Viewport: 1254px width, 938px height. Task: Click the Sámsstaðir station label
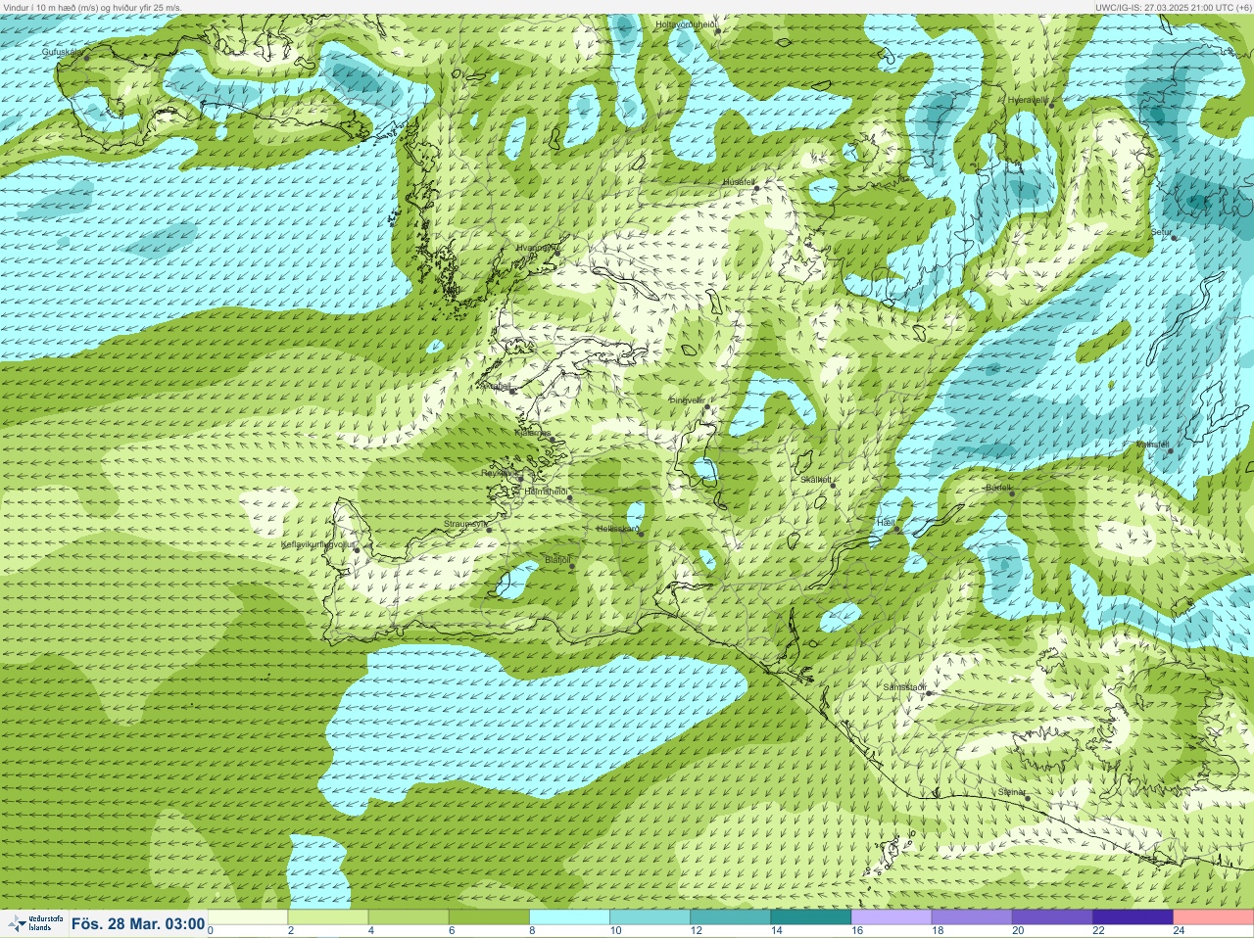904,687
